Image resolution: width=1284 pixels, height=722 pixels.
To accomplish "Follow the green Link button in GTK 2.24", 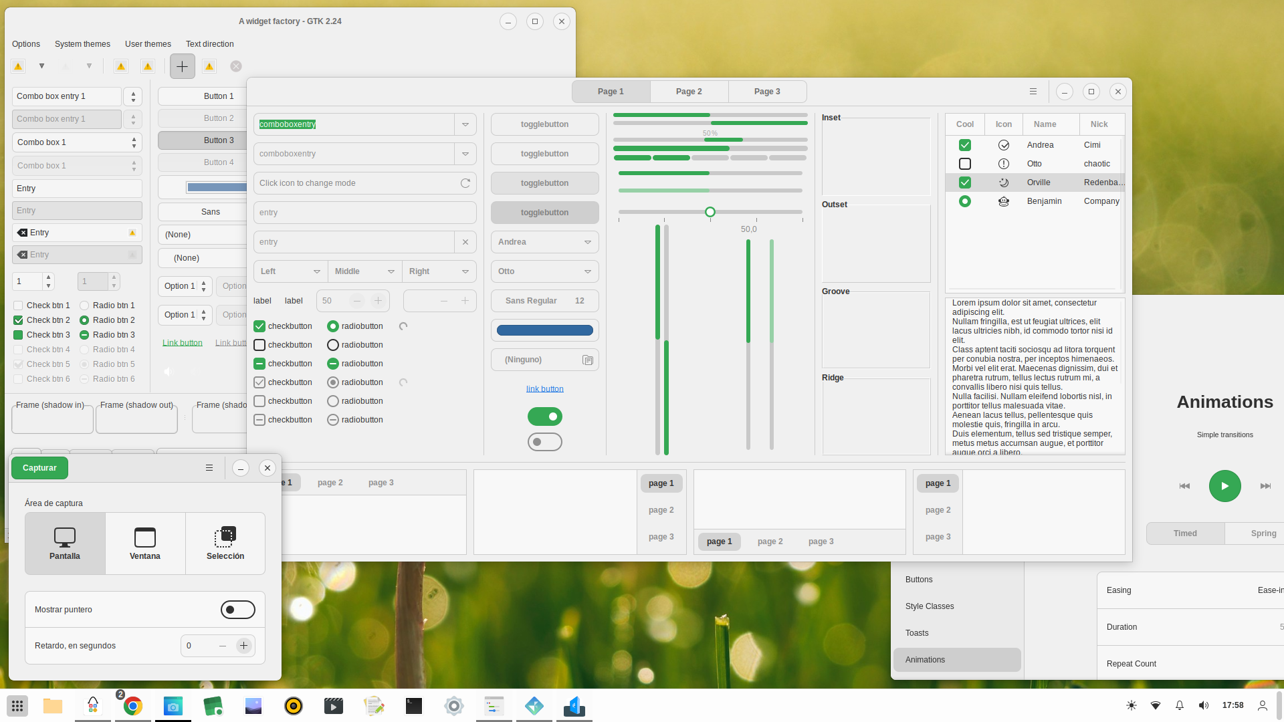I will (183, 343).
